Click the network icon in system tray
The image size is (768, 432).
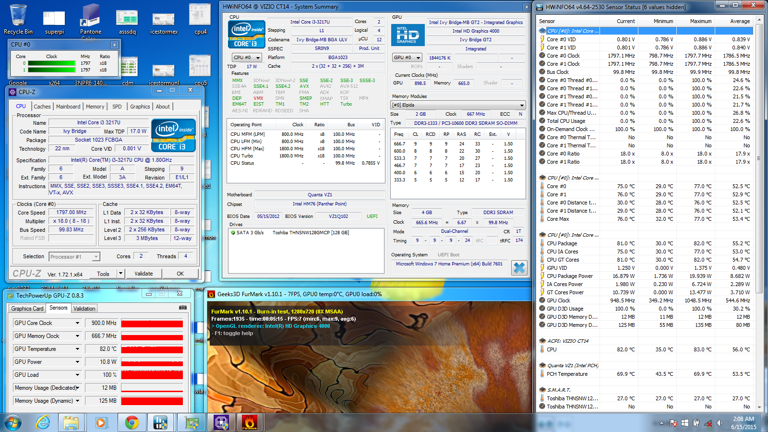(708, 423)
